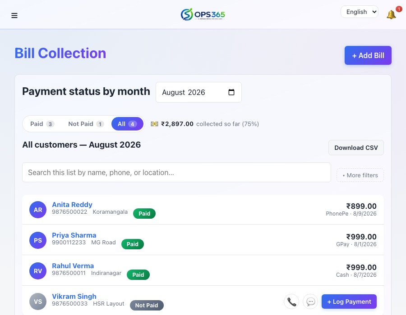This screenshot has height=315, width=406.
Task: Open Rahul Verma's customer link
Action: coord(73,266)
